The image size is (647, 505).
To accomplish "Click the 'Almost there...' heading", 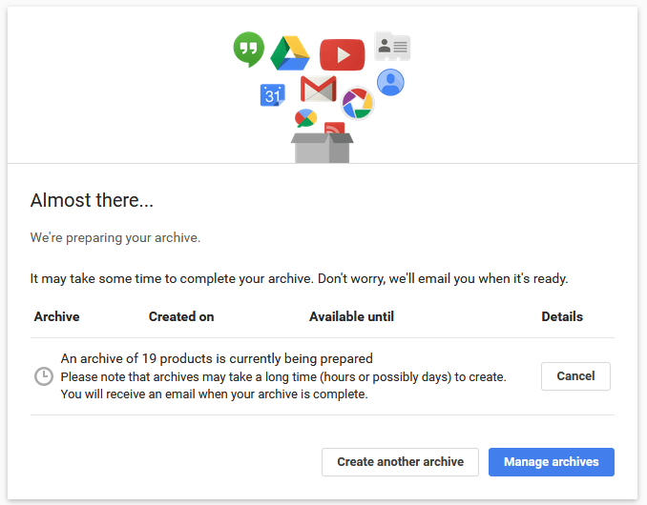I will coord(92,200).
